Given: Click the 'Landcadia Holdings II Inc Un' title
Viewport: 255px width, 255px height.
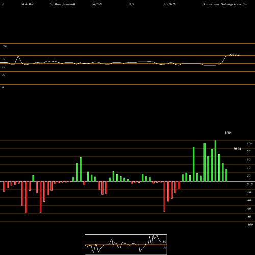Looking at the screenshot, I should (x=224, y=4).
